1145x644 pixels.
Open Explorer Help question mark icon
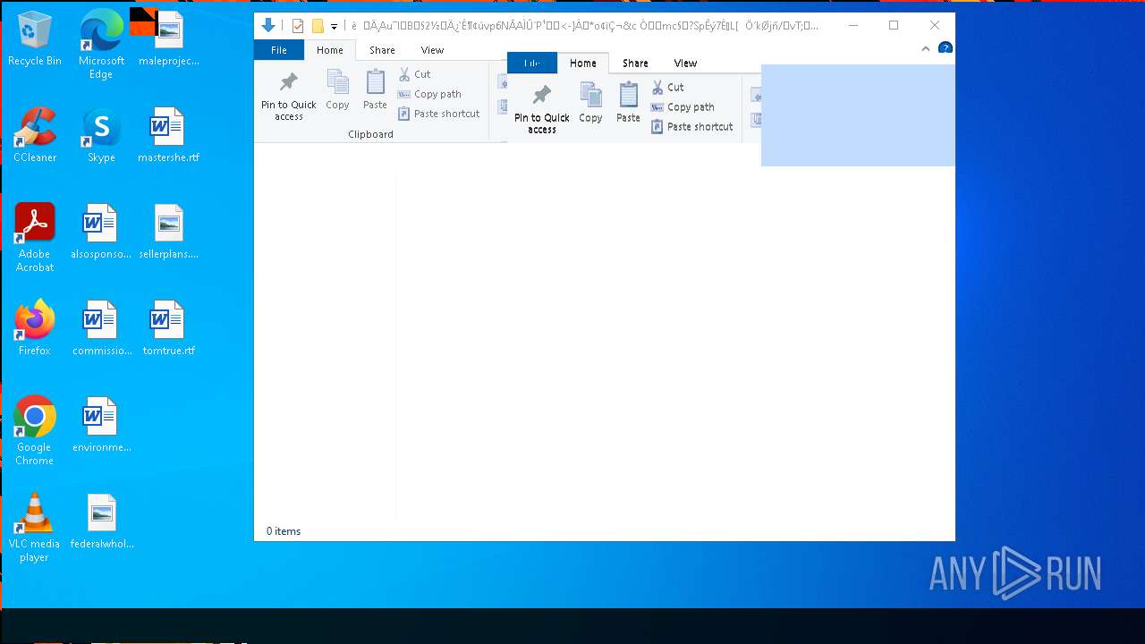click(x=945, y=48)
